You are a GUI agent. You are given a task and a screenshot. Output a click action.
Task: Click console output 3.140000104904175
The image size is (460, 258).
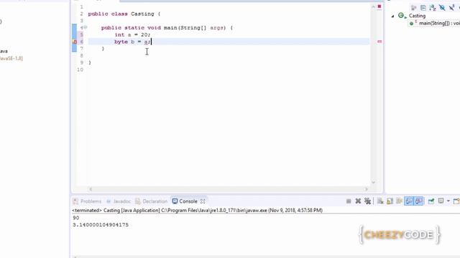click(x=101, y=225)
